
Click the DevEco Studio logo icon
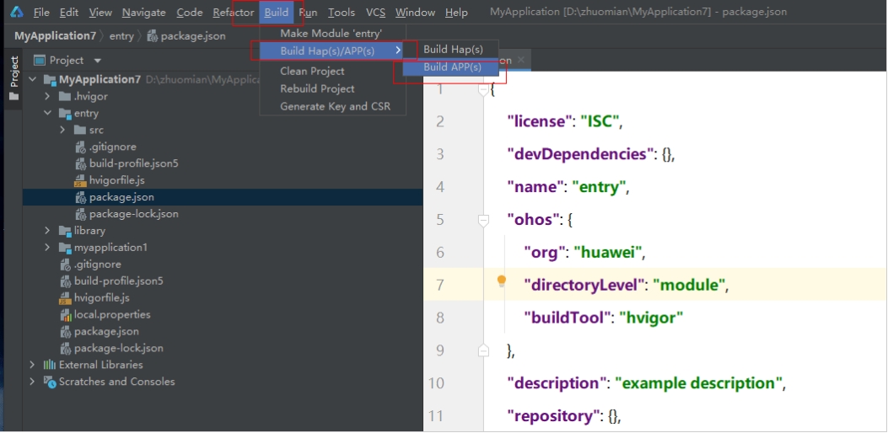point(16,13)
